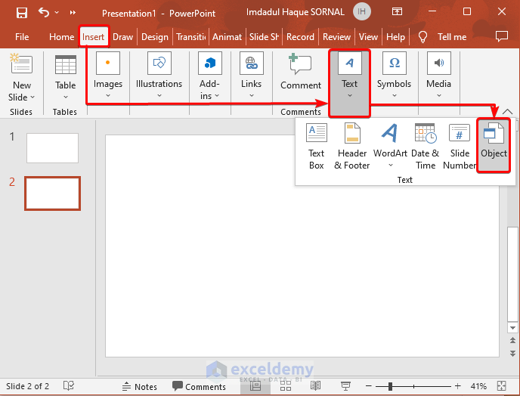This screenshot has height=396, width=520.
Task: Open Ribbon Display Options
Action: (397, 12)
